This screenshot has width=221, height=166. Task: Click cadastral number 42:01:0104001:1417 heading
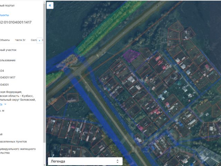(16, 22)
